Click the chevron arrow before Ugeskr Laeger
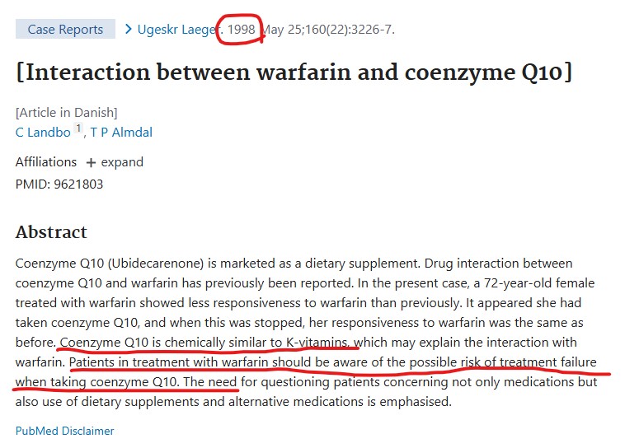Screen dimensions: 625x448 (x=129, y=30)
